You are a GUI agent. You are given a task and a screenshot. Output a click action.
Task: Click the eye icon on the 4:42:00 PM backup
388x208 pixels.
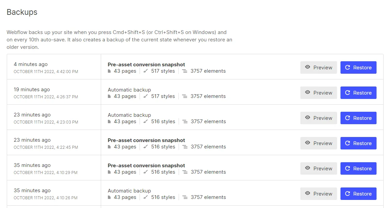point(307,67)
